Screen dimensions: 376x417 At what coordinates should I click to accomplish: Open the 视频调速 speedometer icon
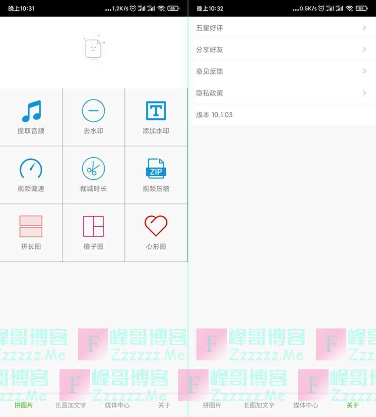pyautogui.click(x=31, y=169)
